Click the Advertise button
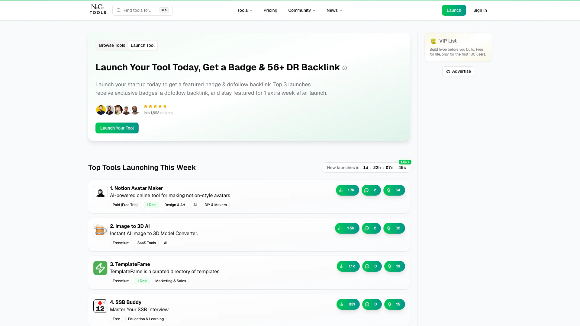The image size is (580, 326). click(x=458, y=71)
